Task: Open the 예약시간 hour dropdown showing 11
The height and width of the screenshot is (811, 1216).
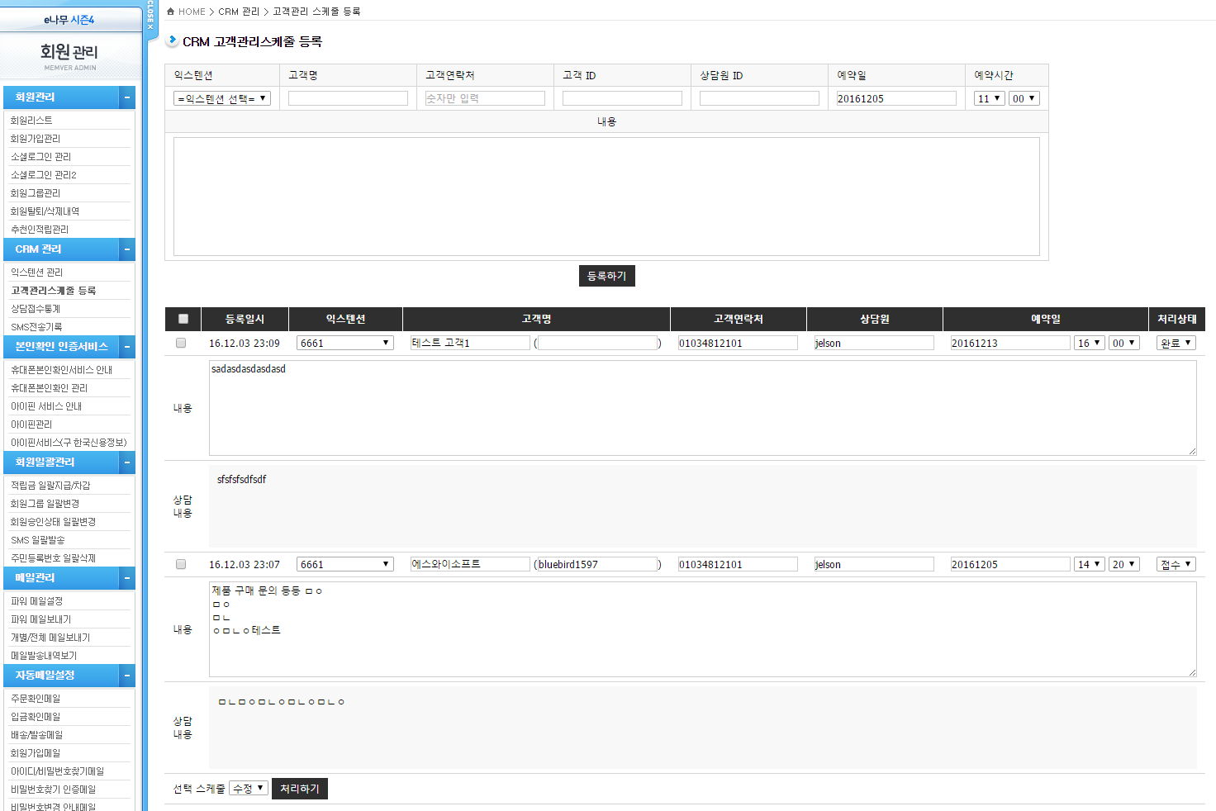Action: [x=988, y=98]
